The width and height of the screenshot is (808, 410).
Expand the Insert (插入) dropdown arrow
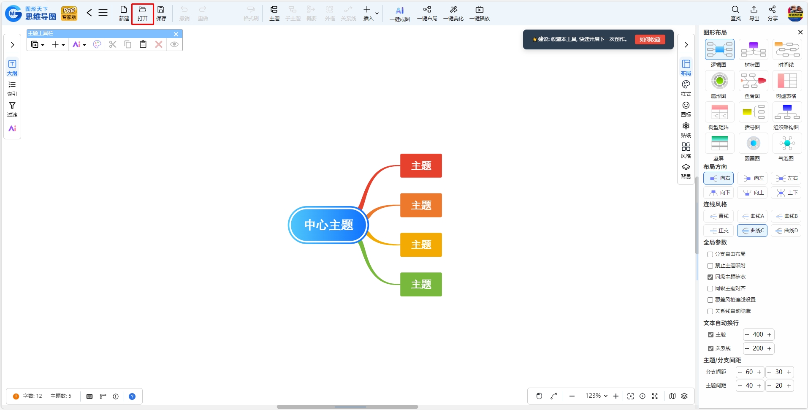click(377, 14)
